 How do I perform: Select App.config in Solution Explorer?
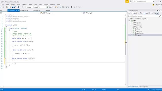pos(138,27)
